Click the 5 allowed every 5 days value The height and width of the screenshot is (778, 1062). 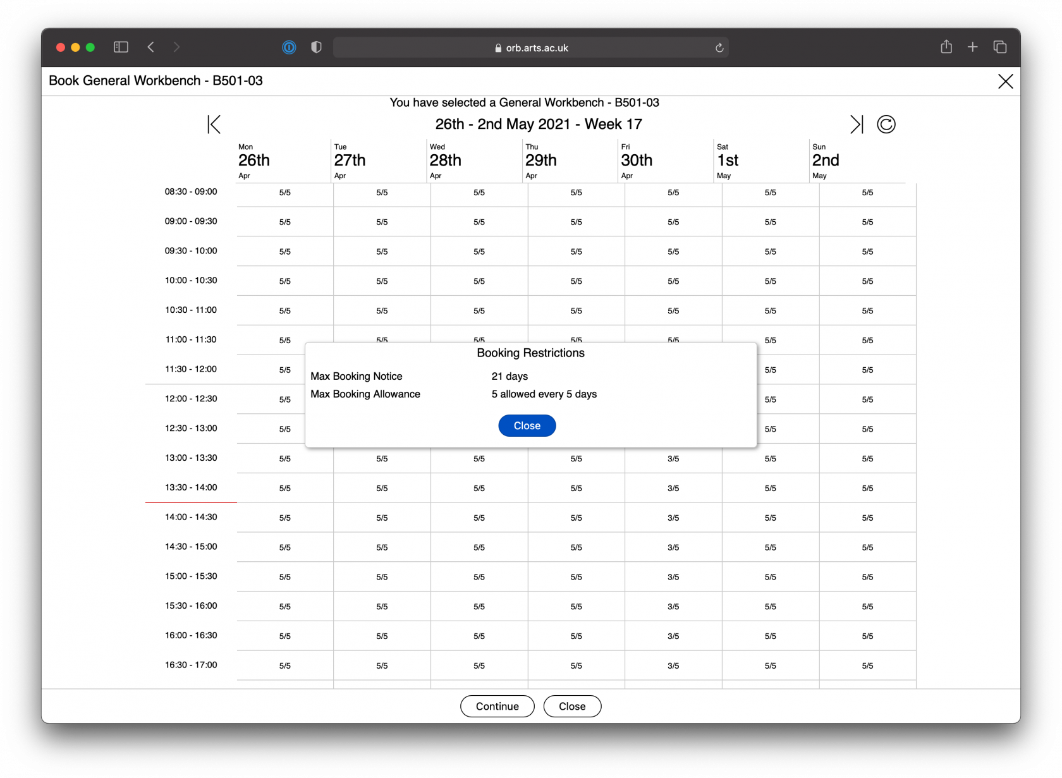(544, 394)
